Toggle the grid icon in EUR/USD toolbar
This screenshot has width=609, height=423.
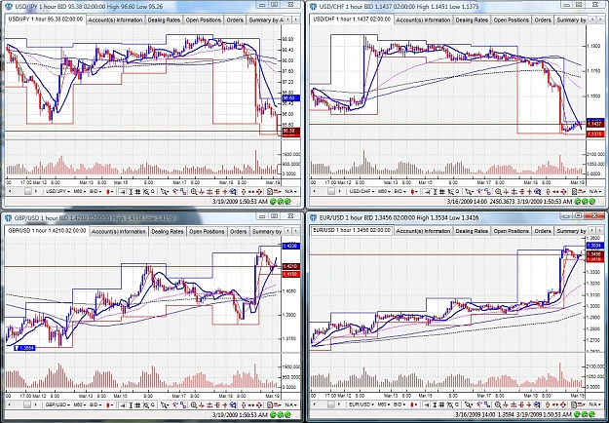(441, 404)
